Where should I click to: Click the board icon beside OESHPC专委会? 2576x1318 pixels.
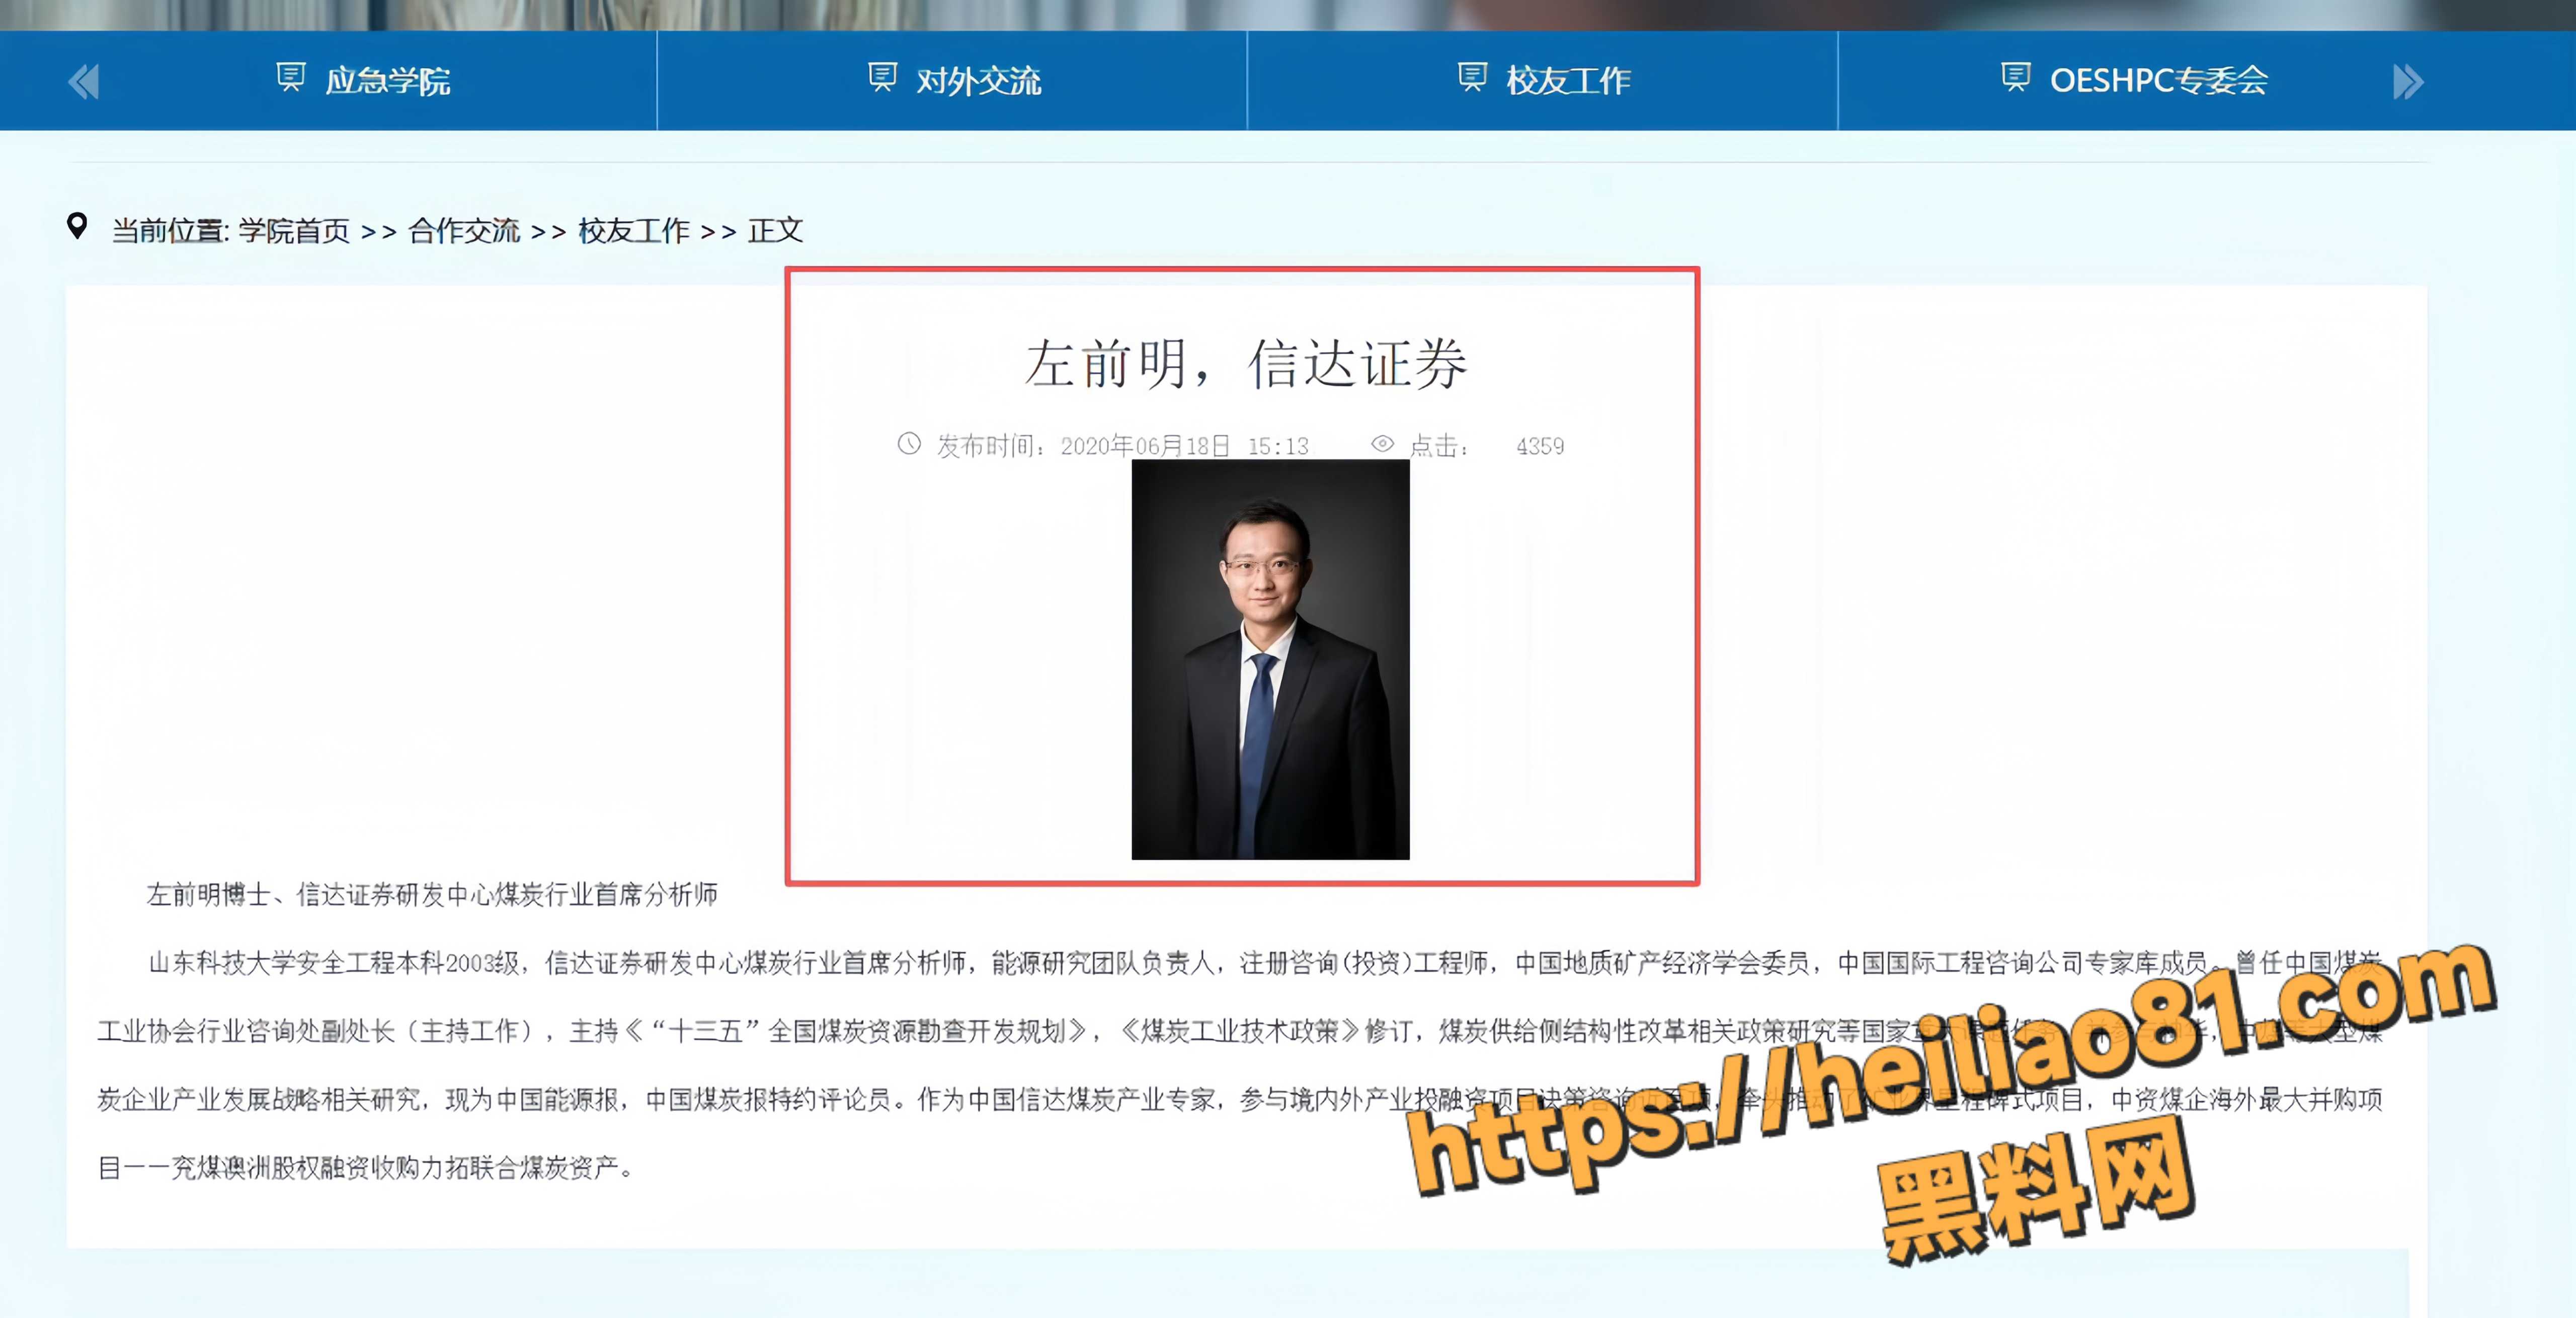(x=2015, y=77)
